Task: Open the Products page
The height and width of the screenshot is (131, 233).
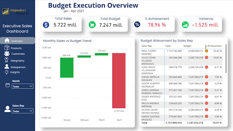Action: click(16, 48)
